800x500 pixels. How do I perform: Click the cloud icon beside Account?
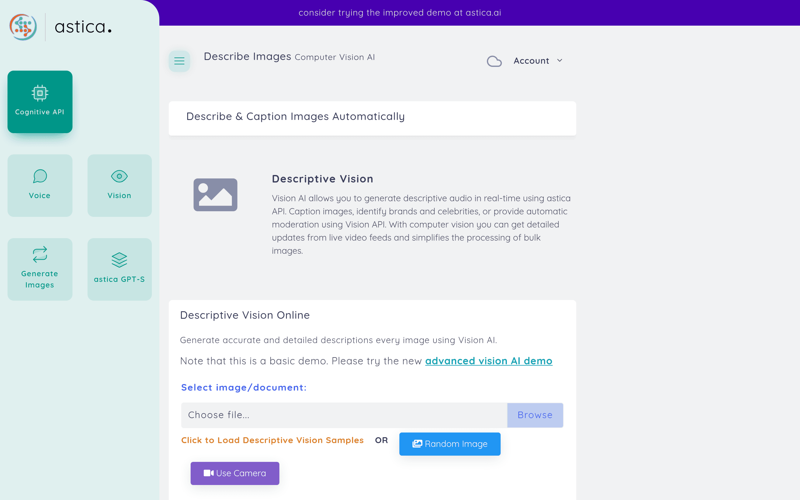click(x=494, y=61)
